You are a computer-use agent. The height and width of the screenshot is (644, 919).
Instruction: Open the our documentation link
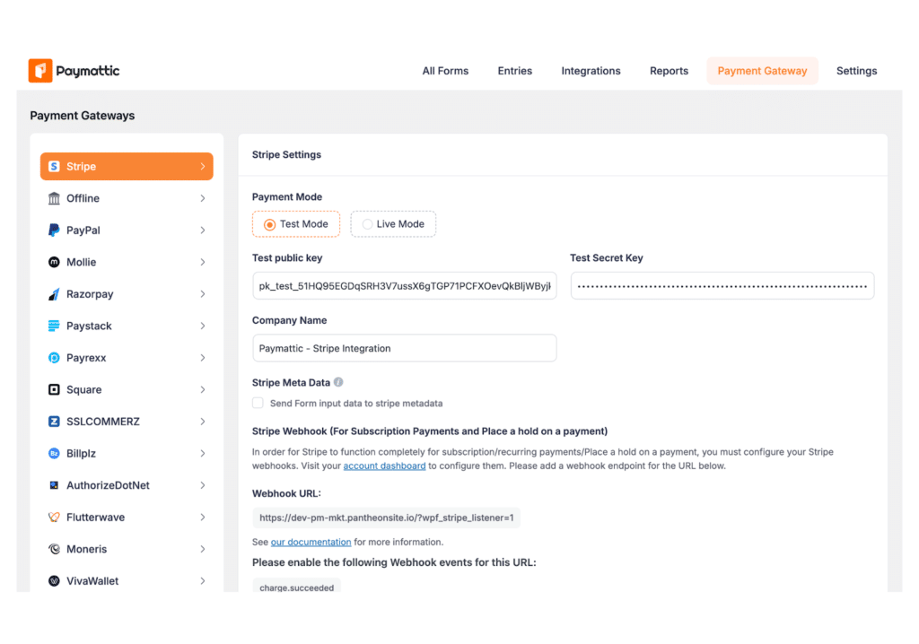pyautogui.click(x=311, y=543)
